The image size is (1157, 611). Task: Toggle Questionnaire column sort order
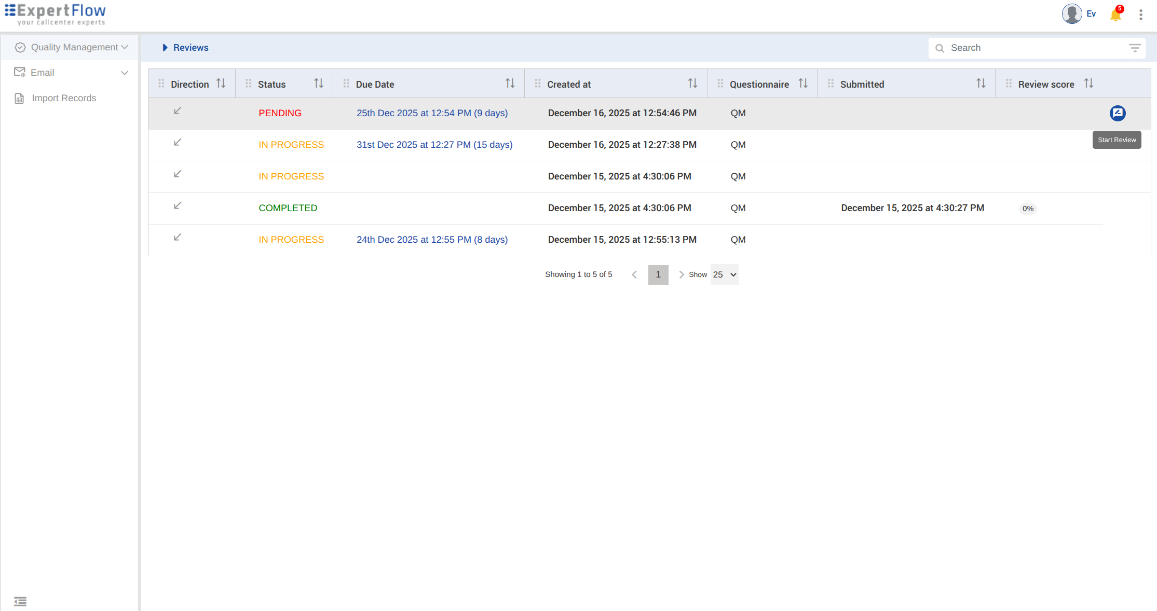pyautogui.click(x=803, y=84)
